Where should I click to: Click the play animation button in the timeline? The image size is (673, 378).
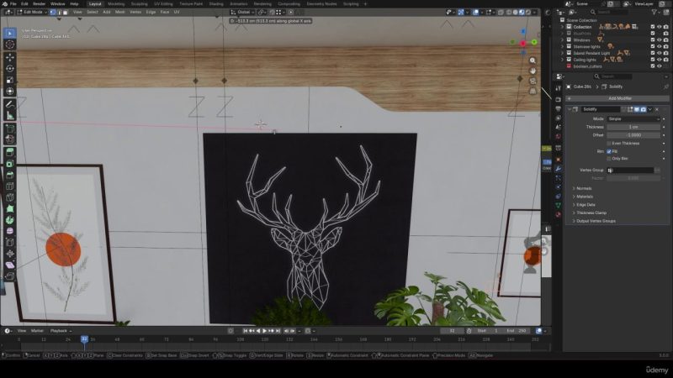pyautogui.click(x=264, y=331)
